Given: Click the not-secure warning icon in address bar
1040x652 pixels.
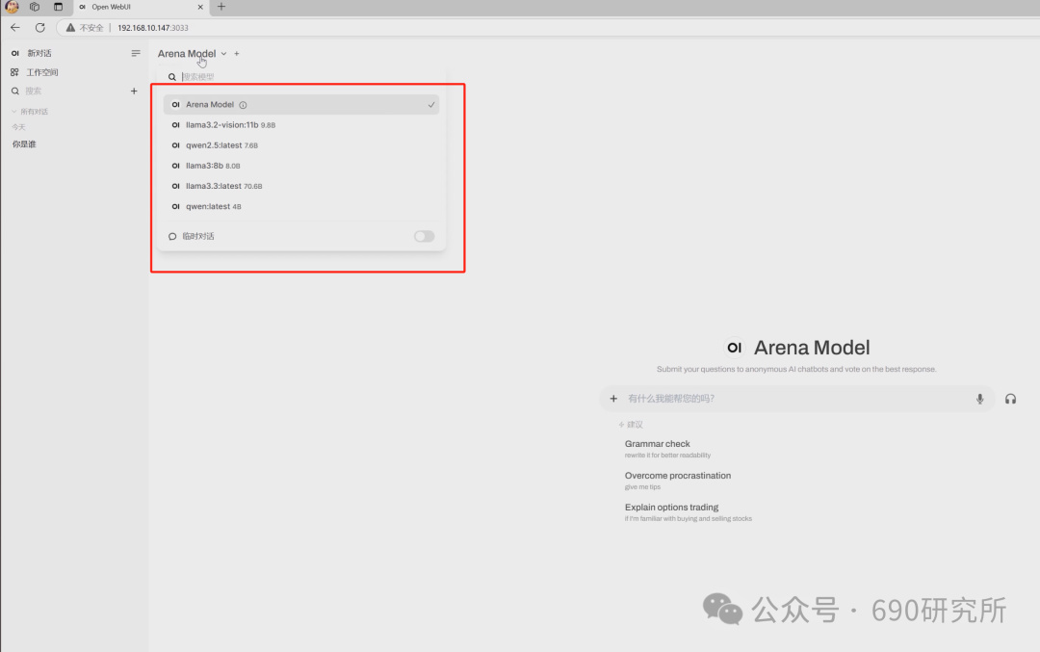Looking at the screenshot, I should pos(70,28).
